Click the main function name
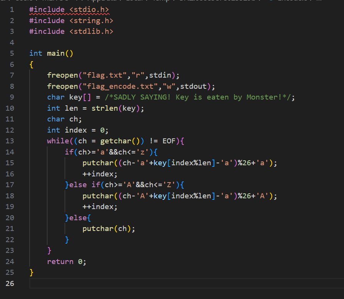Viewport: 344px width, 299px height. 56,53
